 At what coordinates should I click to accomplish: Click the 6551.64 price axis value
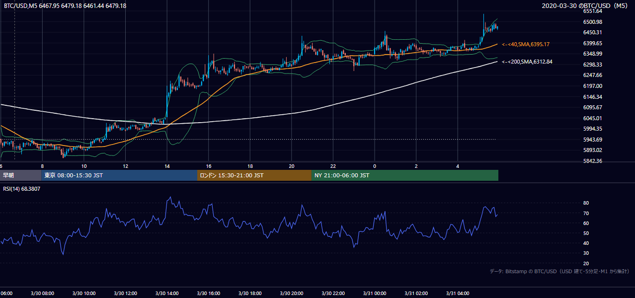click(593, 11)
